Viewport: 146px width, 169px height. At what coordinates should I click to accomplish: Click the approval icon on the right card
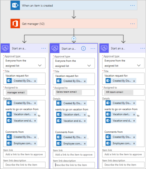[x=104, y=48]
